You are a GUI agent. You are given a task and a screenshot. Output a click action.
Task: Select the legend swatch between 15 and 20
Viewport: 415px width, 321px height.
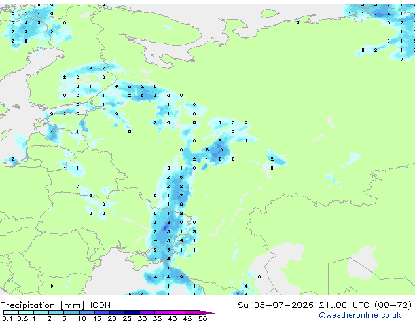pos(101,312)
